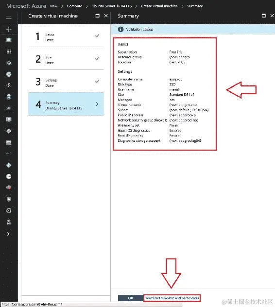Open the Advisor cloud icon
Viewport: 275px width, 307px height.
[x=9, y=188]
